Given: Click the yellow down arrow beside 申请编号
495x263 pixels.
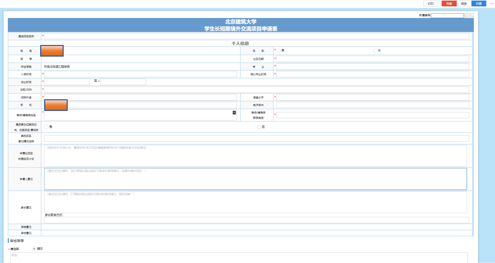Looking at the screenshot, I should coord(466,16).
